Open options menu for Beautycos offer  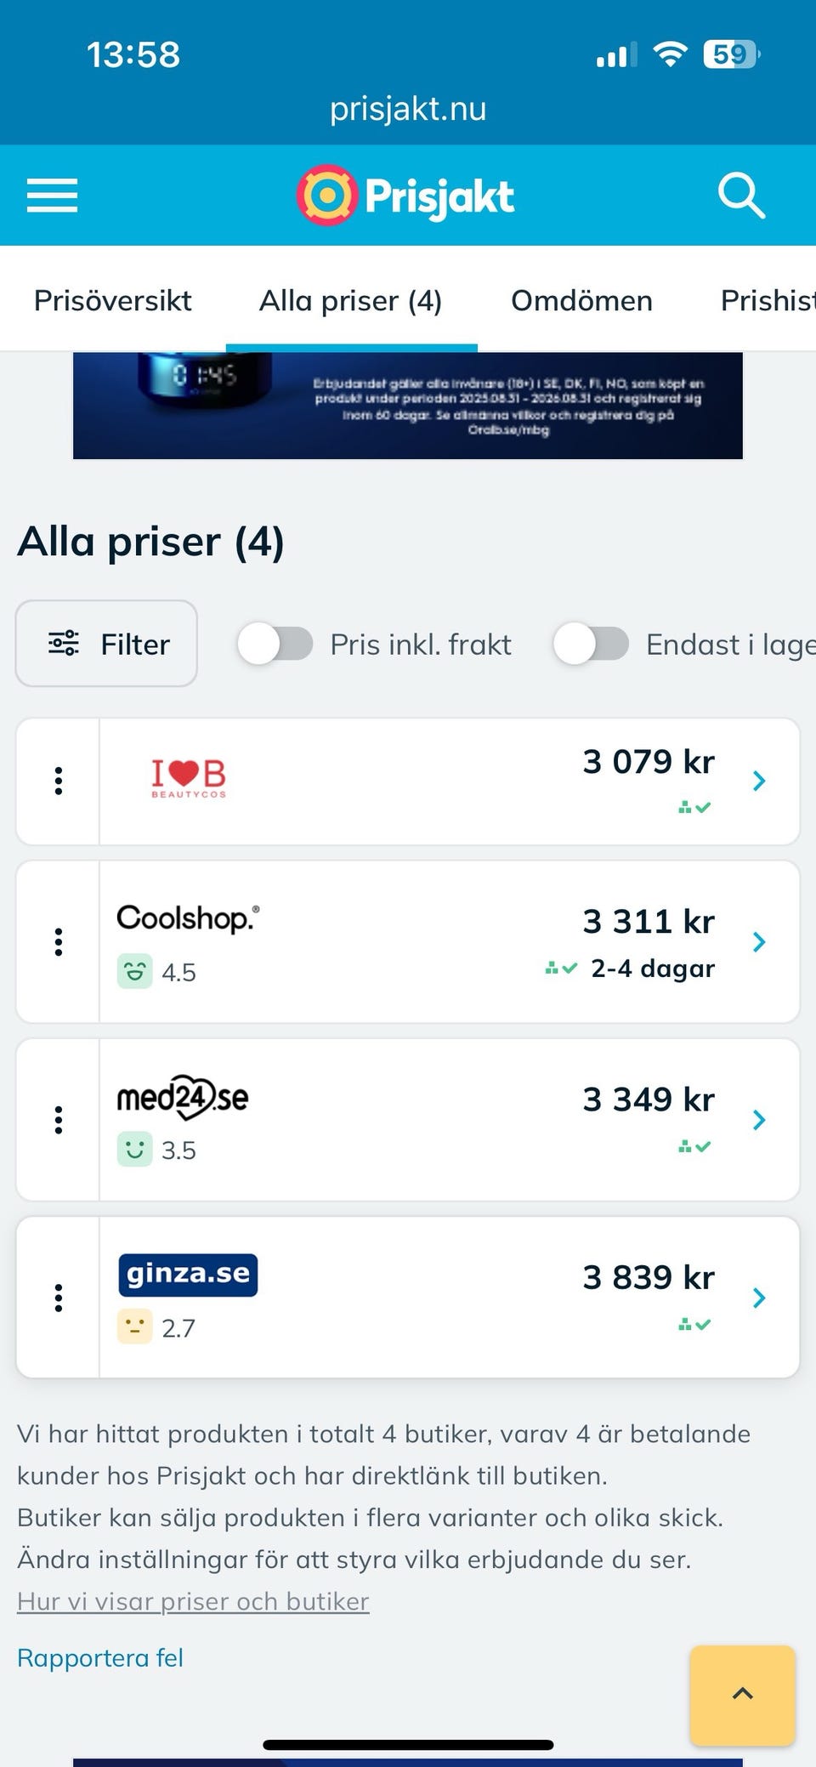click(x=59, y=781)
